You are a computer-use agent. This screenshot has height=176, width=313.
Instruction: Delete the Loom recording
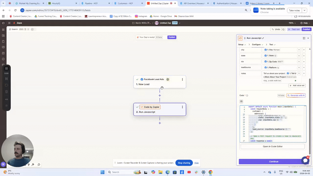6,92
